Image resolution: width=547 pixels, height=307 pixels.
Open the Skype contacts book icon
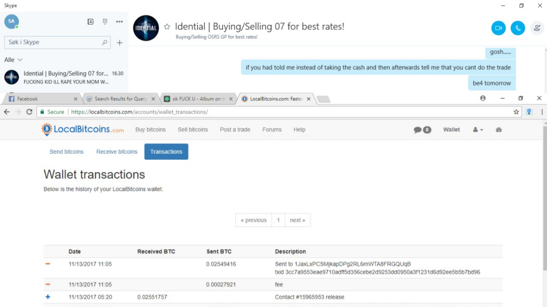pyautogui.click(x=90, y=22)
